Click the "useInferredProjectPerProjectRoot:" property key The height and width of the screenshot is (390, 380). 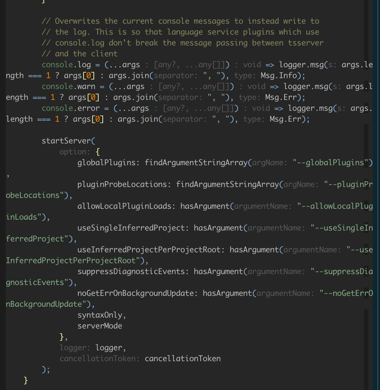[x=151, y=250]
